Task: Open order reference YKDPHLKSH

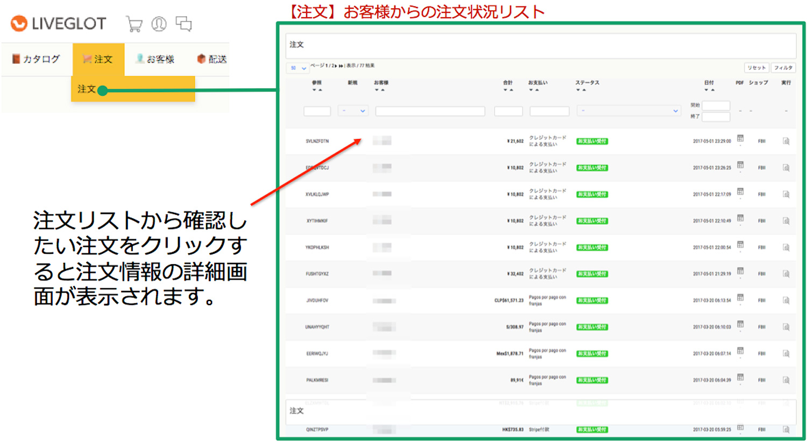Action: coord(317,247)
